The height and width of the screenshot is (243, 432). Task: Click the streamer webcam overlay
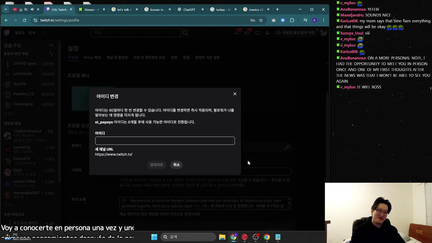click(378, 213)
